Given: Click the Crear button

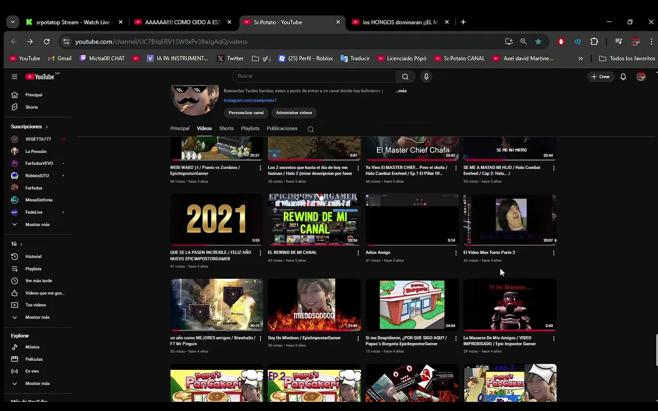Looking at the screenshot, I should pyautogui.click(x=600, y=76).
